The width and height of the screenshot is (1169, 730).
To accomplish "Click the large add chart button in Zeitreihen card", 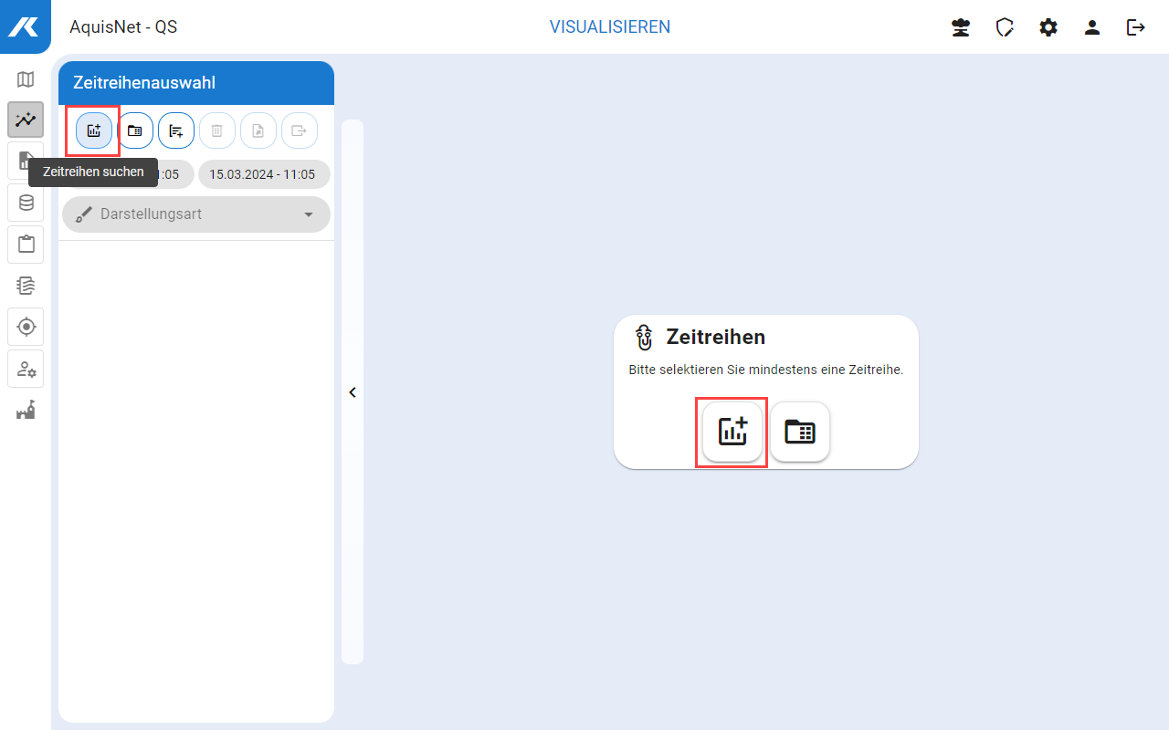I will [x=732, y=432].
